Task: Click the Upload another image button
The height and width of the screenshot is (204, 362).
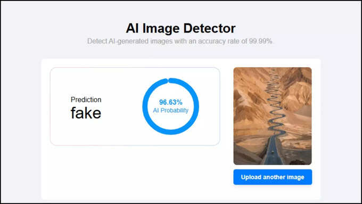Action: 273,177
